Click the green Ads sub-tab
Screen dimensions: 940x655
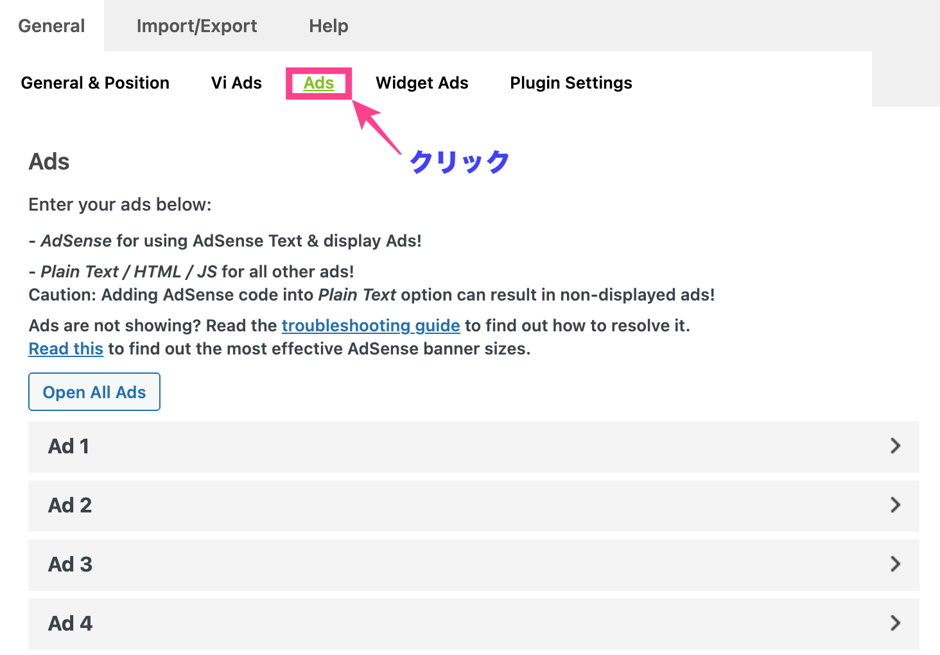[318, 83]
